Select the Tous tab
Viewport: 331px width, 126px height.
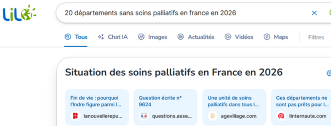[76, 37]
